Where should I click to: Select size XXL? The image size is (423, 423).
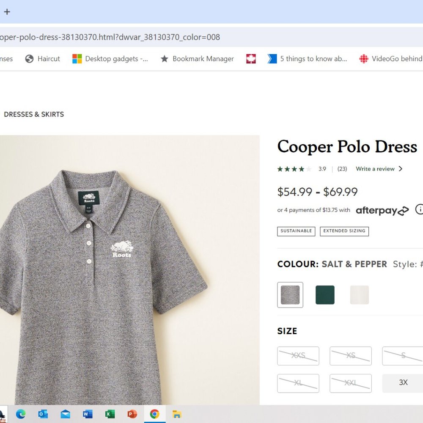[x=351, y=383]
